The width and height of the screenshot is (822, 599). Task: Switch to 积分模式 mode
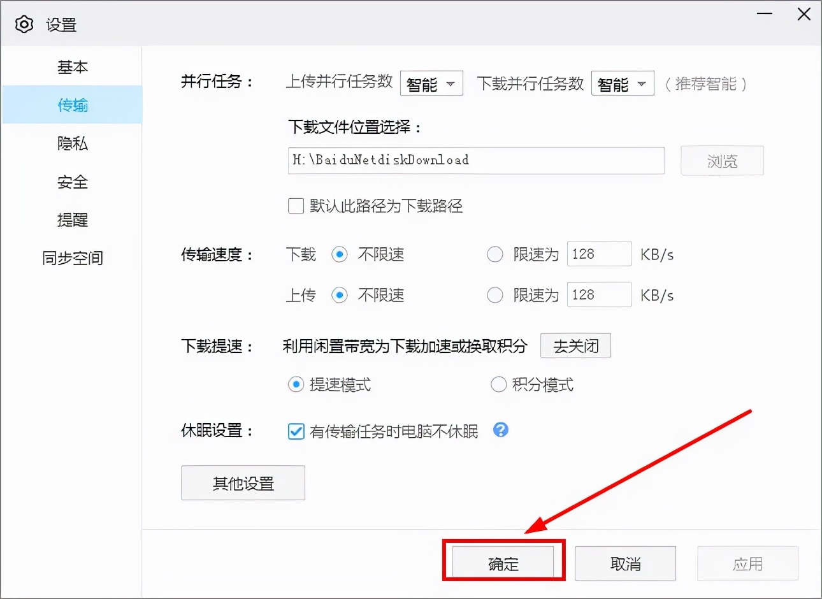[x=498, y=384]
